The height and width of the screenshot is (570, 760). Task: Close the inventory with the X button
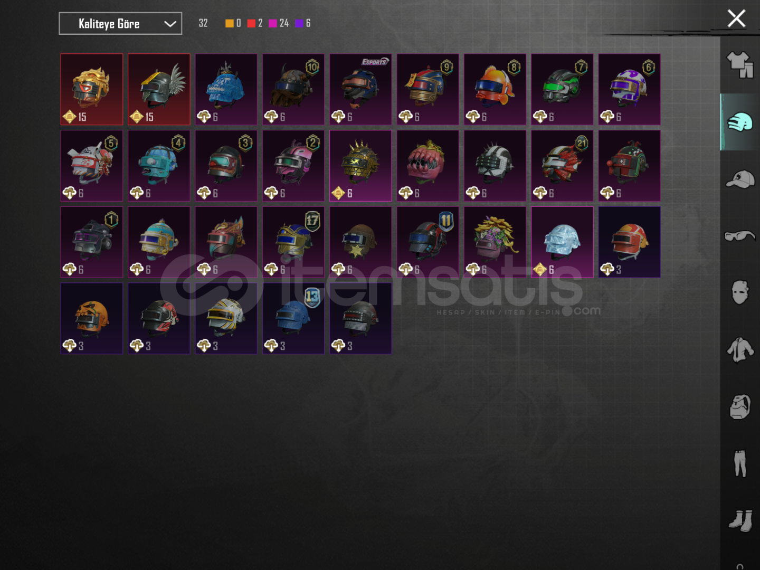pos(736,18)
